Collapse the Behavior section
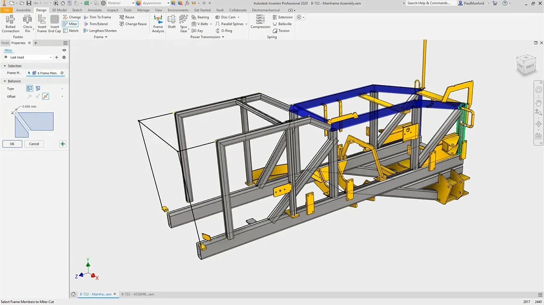 [x=5, y=81]
